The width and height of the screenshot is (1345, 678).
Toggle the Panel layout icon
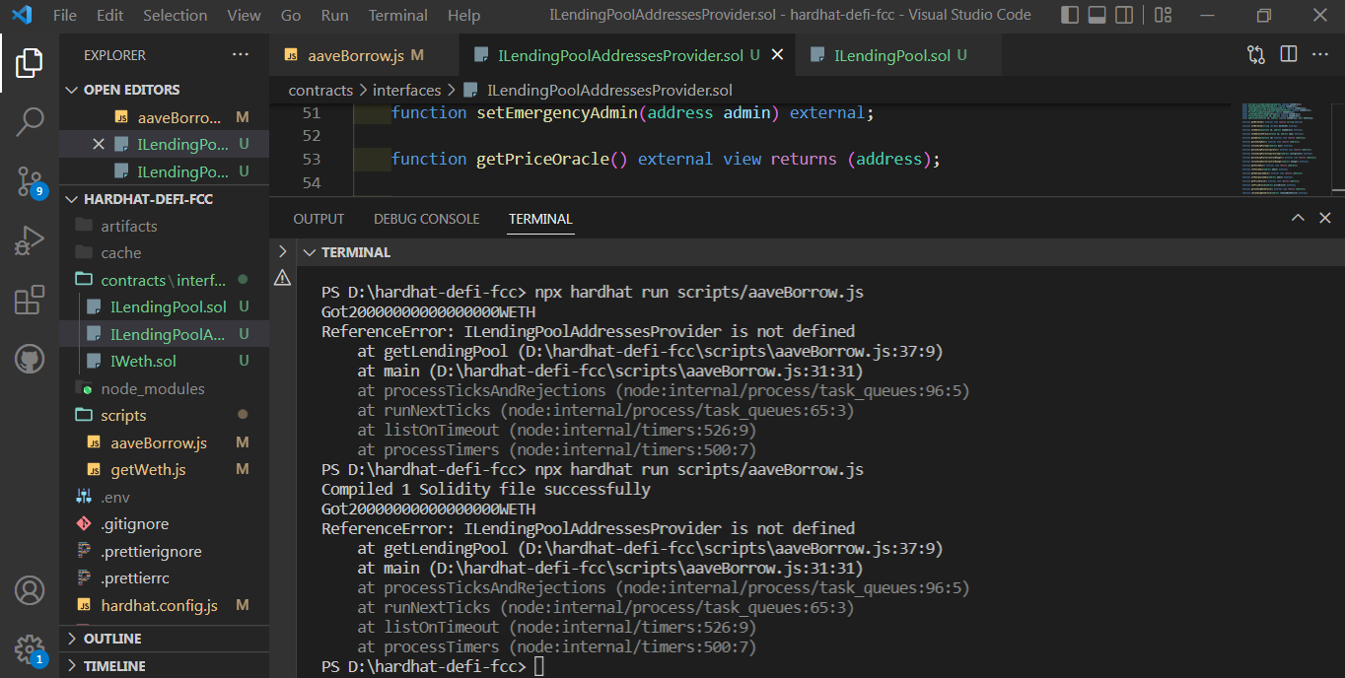tap(1097, 15)
